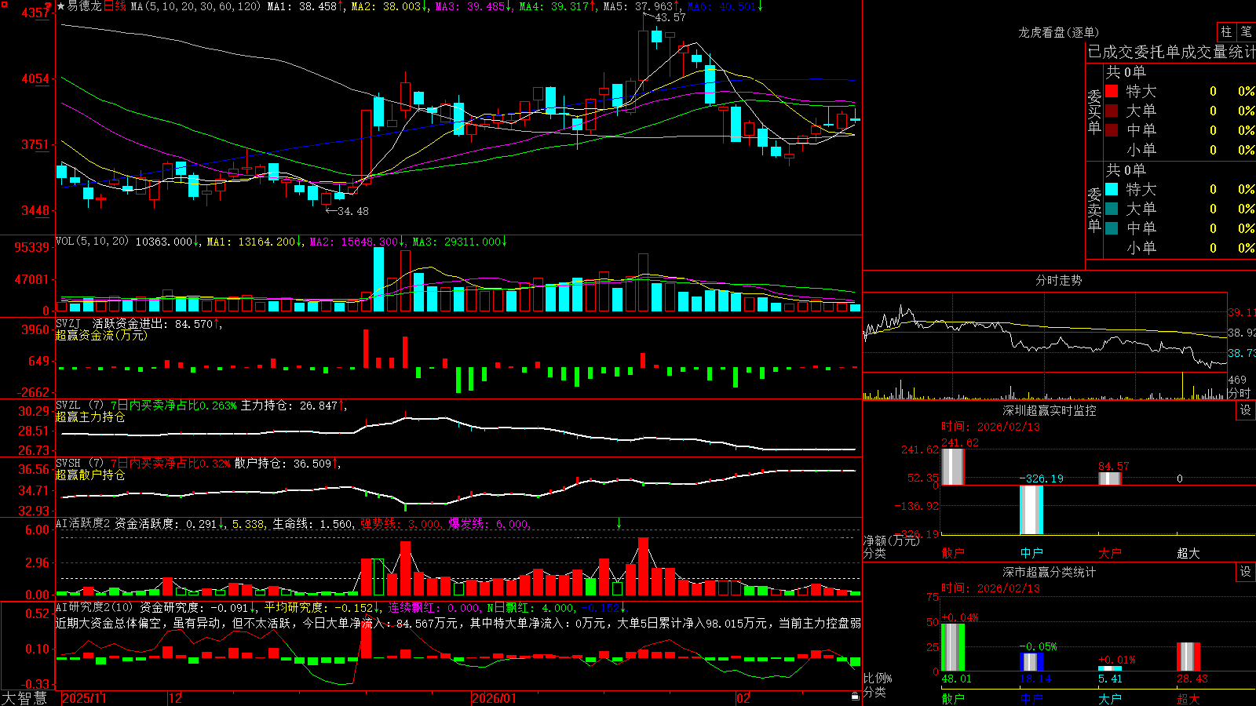
Task: Click the 散户 48.01 percentage bar
Action: (x=953, y=647)
